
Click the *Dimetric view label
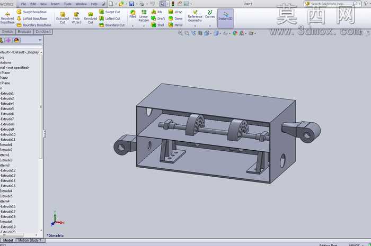(x=55, y=235)
